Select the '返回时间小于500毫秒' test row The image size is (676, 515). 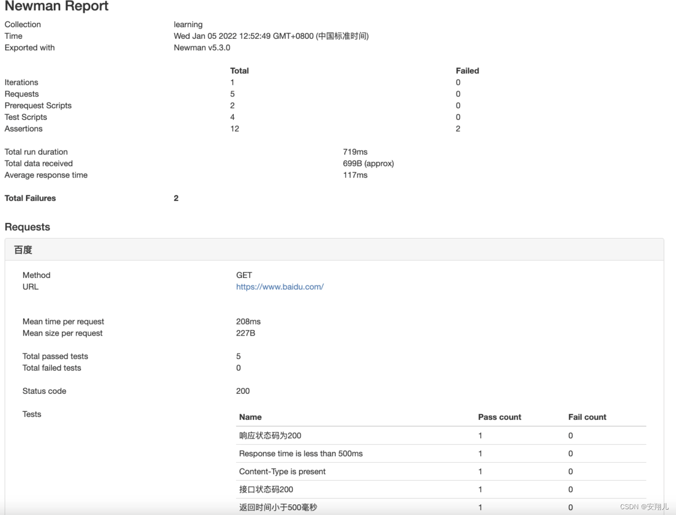[x=441, y=507]
